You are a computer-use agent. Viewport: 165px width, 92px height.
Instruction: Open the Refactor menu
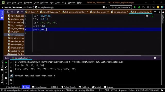pos(44,3)
